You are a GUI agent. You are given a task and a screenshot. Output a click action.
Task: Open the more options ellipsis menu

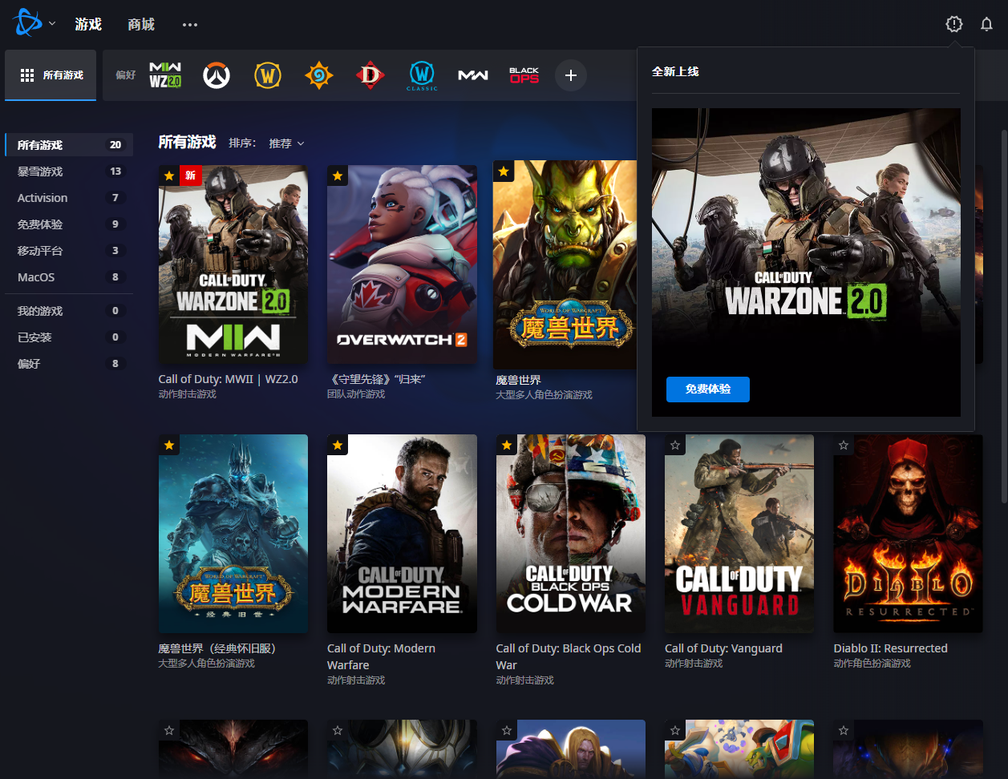tap(190, 25)
